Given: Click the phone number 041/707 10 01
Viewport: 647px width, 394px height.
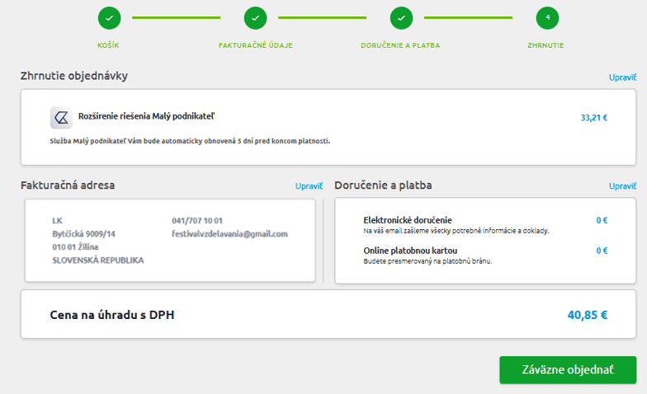Looking at the screenshot, I should click(197, 221).
